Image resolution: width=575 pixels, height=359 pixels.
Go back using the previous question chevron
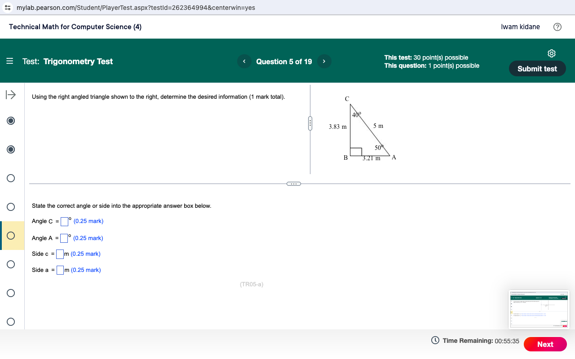pos(244,61)
